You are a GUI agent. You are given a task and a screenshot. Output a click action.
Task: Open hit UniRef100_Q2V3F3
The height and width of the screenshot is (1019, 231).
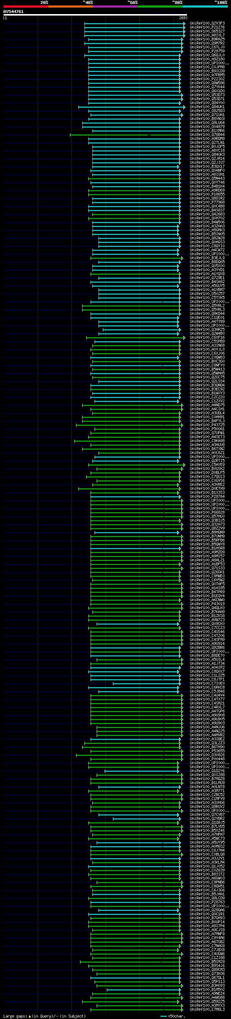click(x=207, y=23)
